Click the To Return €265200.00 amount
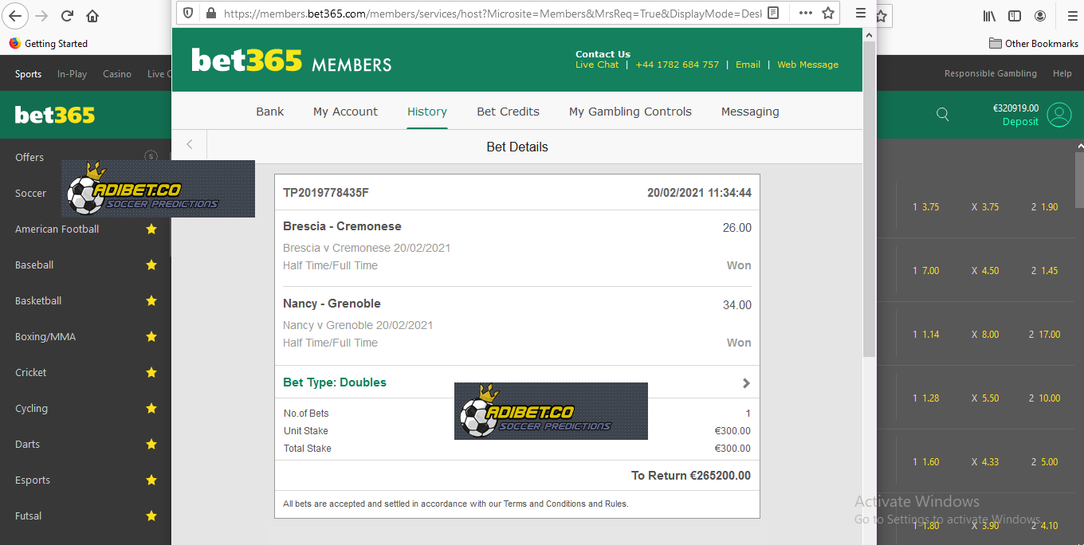This screenshot has height=545, width=1084. click(691, 476)
